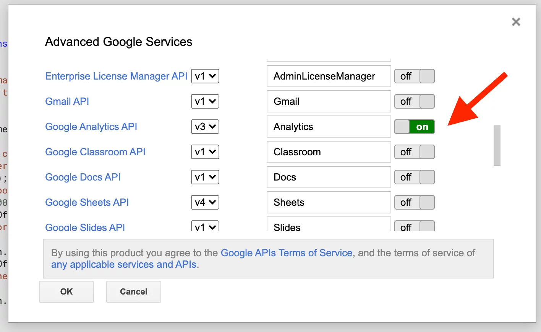
Task: Dismiss dialog with Cancel button
Action: coord(134,292)
